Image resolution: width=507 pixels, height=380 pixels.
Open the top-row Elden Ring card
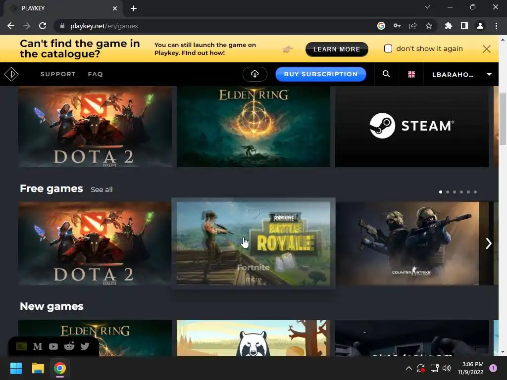pos(253,127)
